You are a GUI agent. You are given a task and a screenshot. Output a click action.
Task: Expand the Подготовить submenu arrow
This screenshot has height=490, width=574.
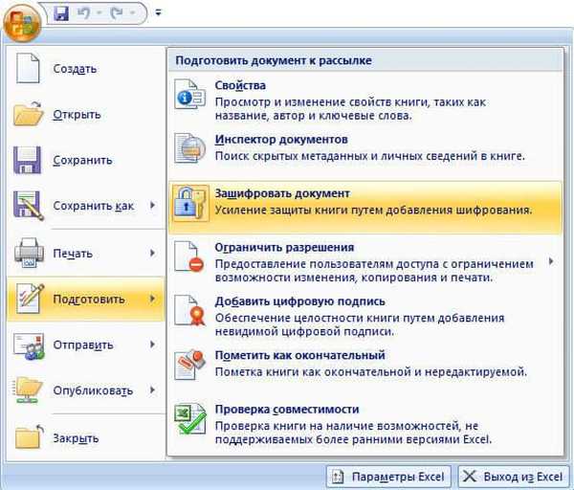153,299
